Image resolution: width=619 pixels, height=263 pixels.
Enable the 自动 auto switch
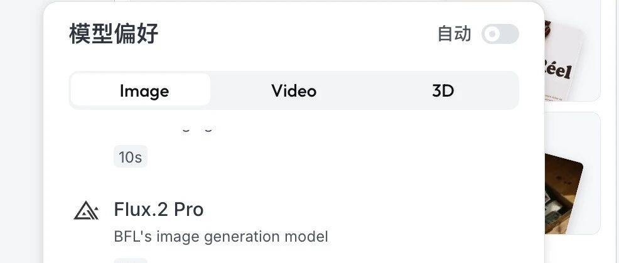pyautogui.click(x=500, y=34)
